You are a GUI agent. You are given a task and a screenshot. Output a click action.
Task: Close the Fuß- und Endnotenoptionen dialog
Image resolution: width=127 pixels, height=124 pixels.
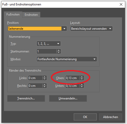(x=121, y=4)
